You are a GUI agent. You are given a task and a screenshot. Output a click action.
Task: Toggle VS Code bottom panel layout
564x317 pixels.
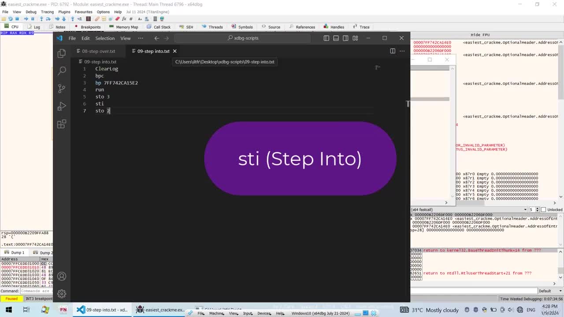pos(336,38)
